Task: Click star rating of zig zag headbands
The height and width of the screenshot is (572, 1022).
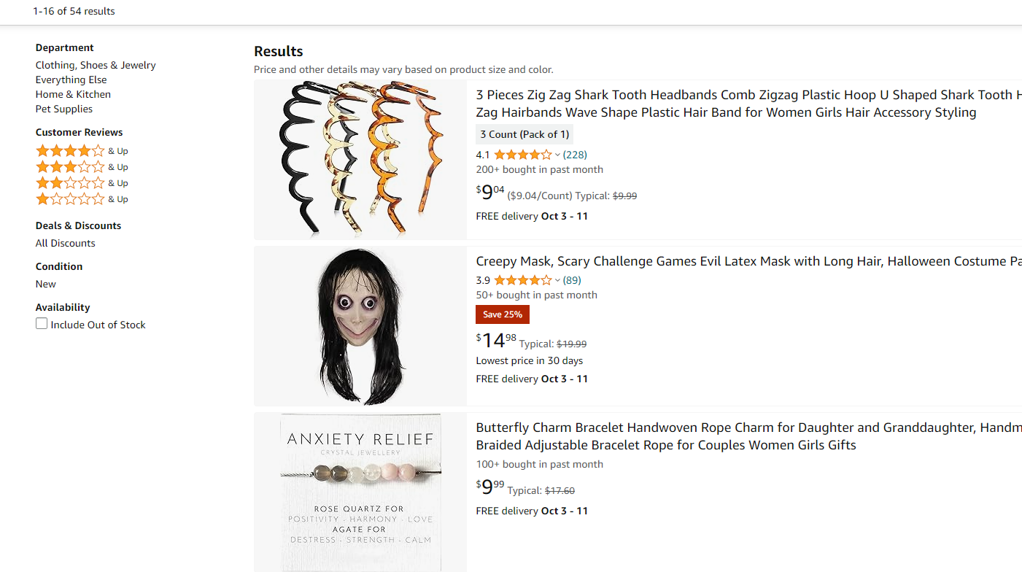Action: click(x=522, y=155)
